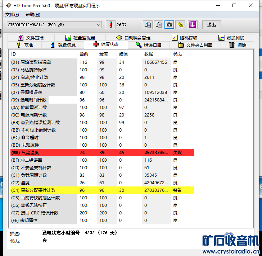Viewport: 262px width, 256px height.
Task: Switch to the 文件夹占用率 tab
Action: [195, 45]
